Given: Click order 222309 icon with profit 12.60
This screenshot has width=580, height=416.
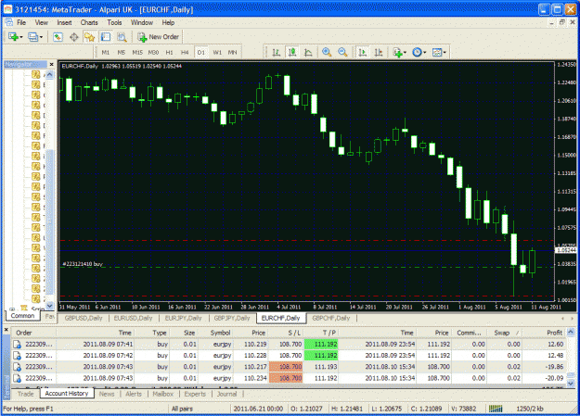Looking at the screenshot, I should [17, 345].
